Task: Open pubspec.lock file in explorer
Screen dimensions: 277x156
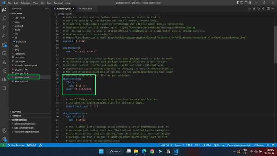Action: [21, 73]
